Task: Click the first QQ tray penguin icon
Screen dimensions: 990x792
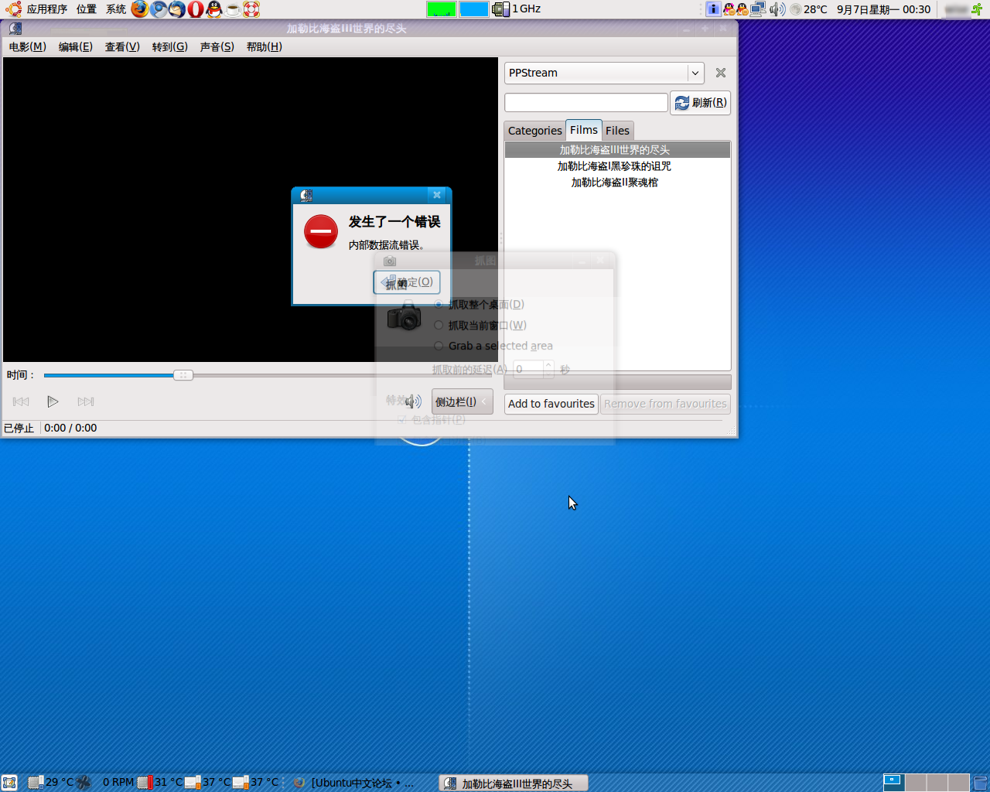Action: [x=729, y=9]
